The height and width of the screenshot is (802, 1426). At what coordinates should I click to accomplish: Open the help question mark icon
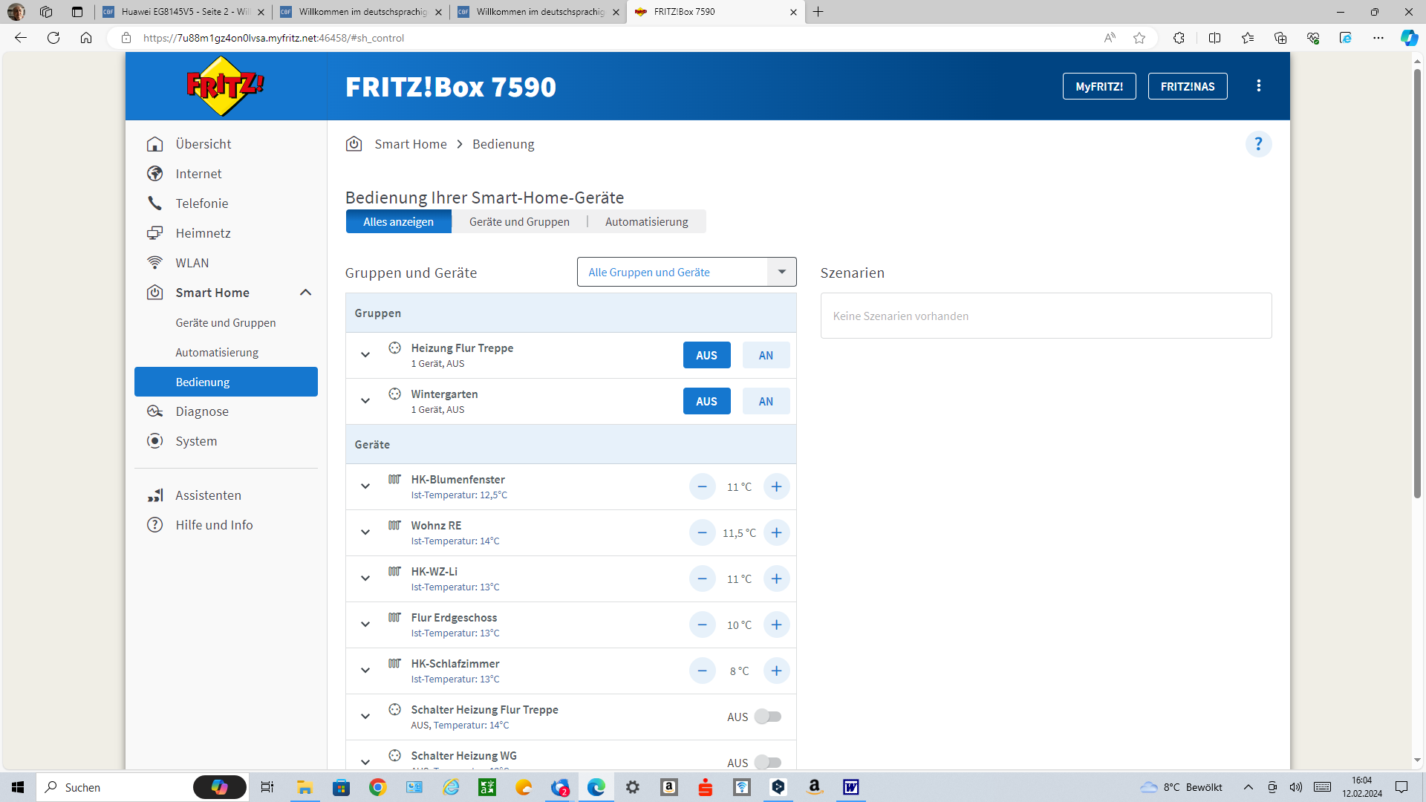1258,144
